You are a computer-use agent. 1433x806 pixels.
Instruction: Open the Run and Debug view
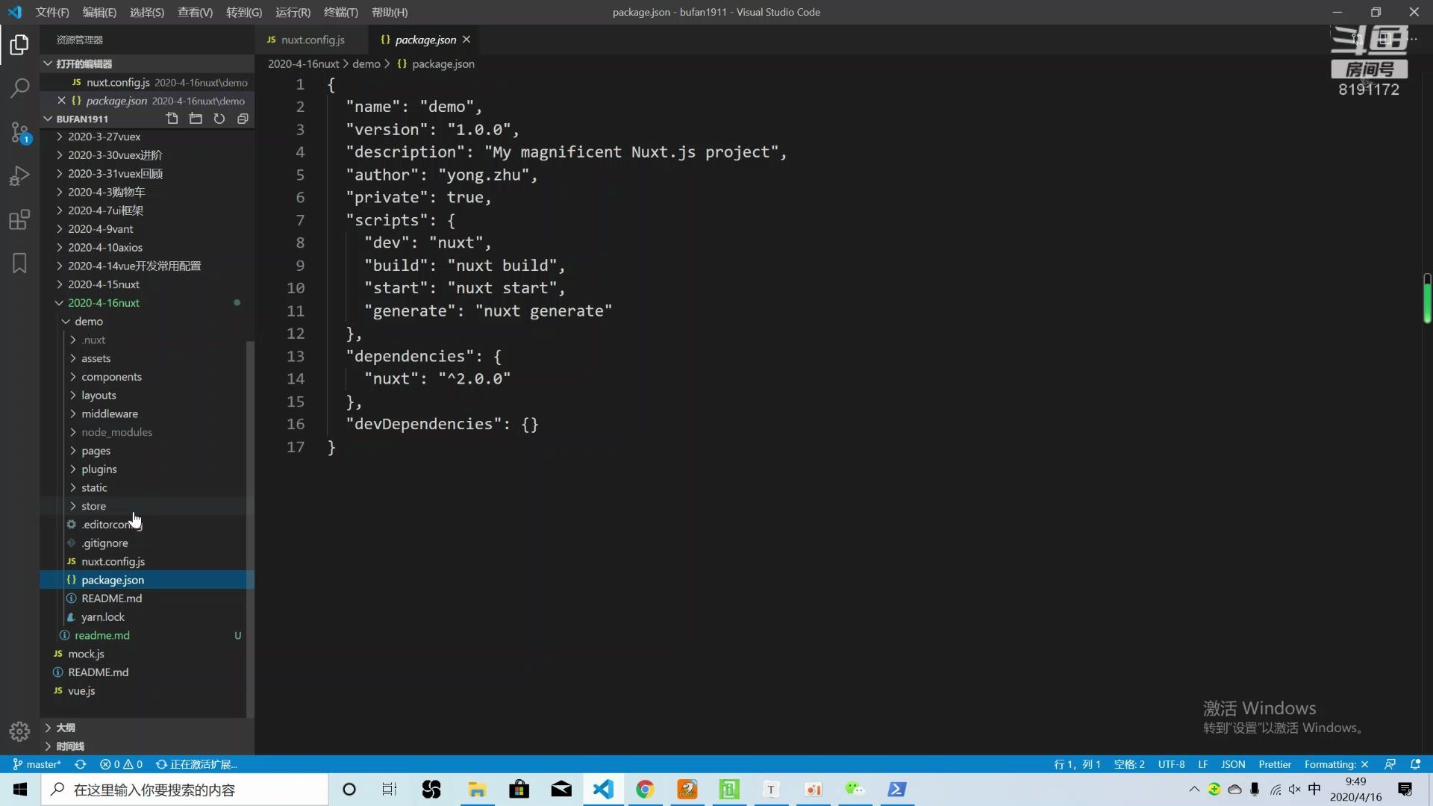pos(19,176)
